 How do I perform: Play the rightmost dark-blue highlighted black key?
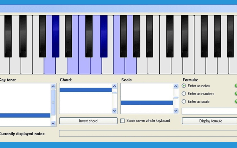coord(104,36)
